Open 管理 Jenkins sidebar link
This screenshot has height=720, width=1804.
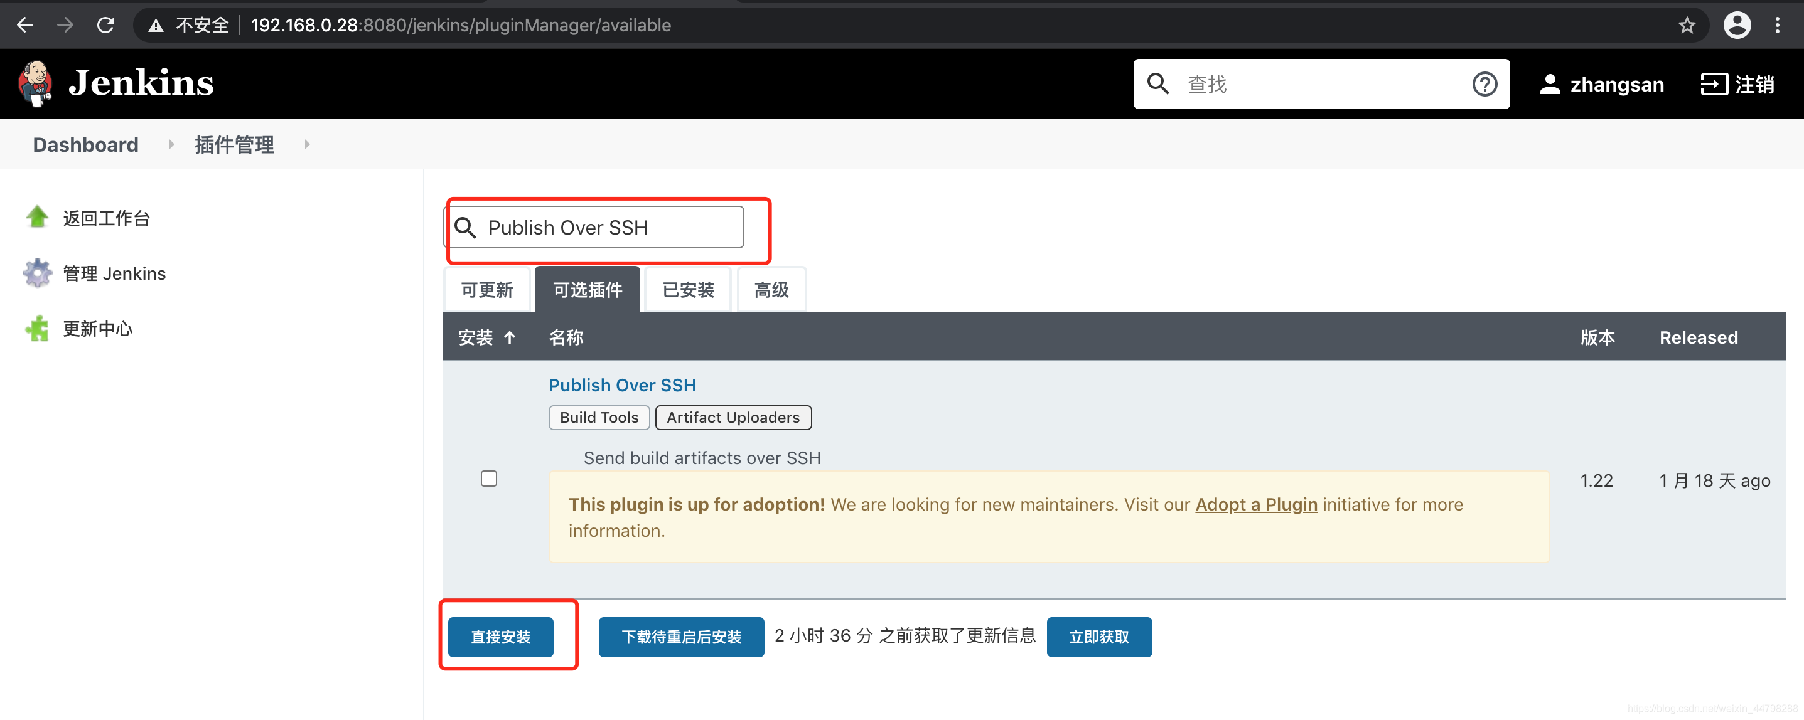pyautogui.click(x=114, y=273)
